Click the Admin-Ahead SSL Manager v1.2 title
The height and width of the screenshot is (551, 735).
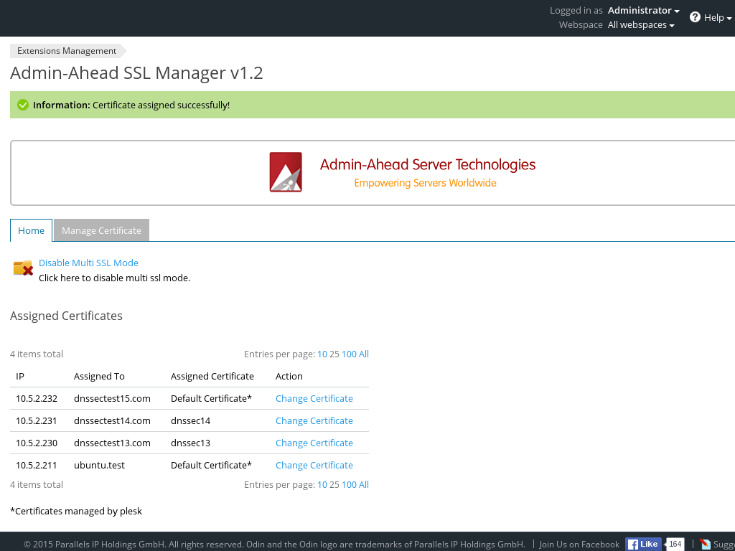(x=136, y=73)
